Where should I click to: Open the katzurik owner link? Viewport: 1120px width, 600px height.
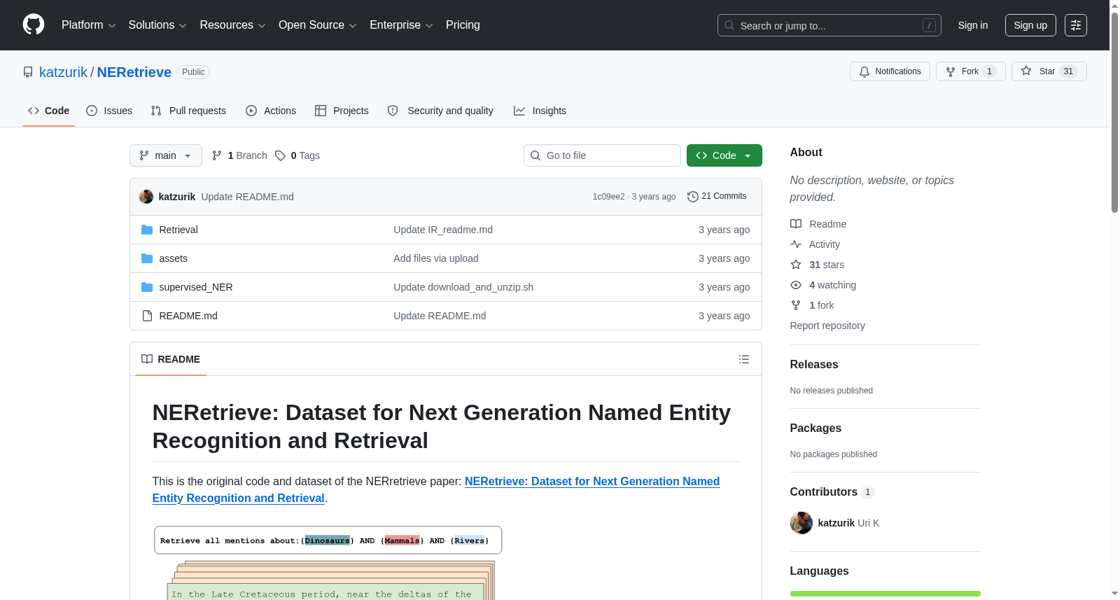point(63,72)
